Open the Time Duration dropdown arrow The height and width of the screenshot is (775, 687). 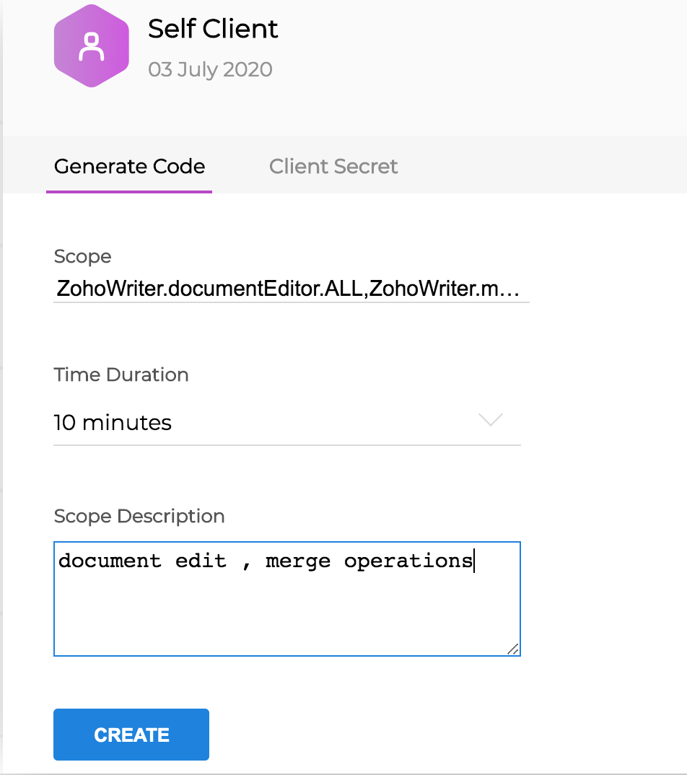point(491,420)
